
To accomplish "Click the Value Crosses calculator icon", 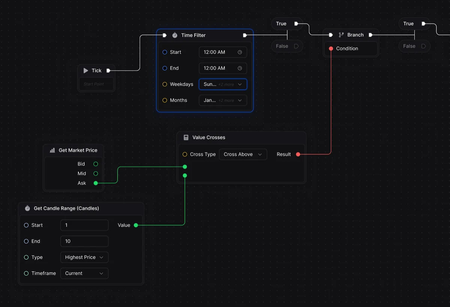I will [x=186, y=137].
